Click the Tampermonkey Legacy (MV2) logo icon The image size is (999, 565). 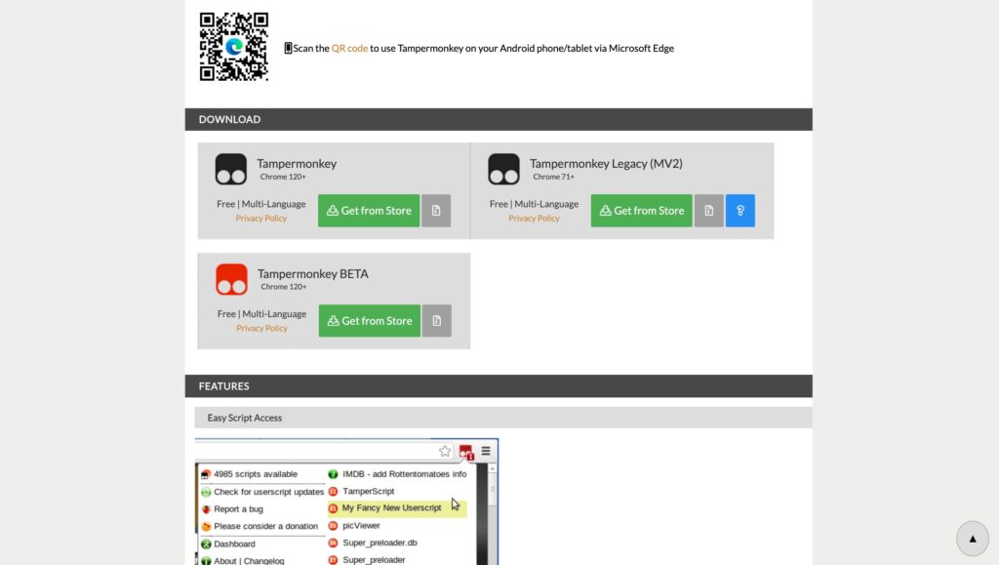(503, 170)
